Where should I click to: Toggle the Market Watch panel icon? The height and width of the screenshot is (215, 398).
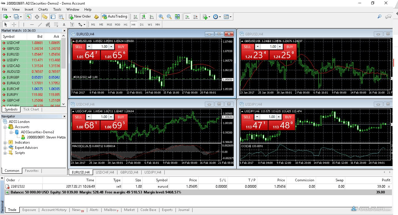29,17
